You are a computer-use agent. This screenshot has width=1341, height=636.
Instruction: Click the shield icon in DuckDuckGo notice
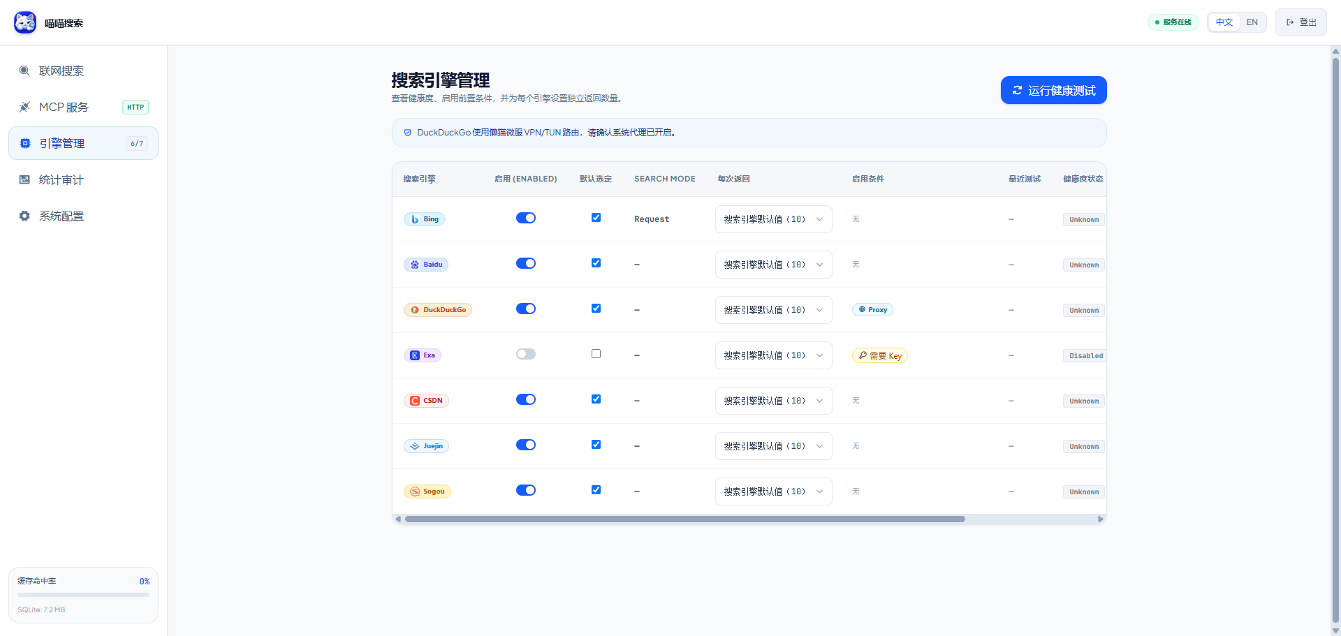pos(408,133)
